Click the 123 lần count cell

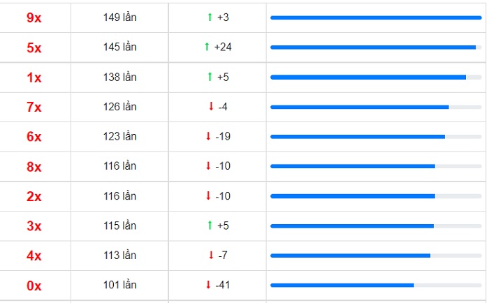[x=119, y=136]
